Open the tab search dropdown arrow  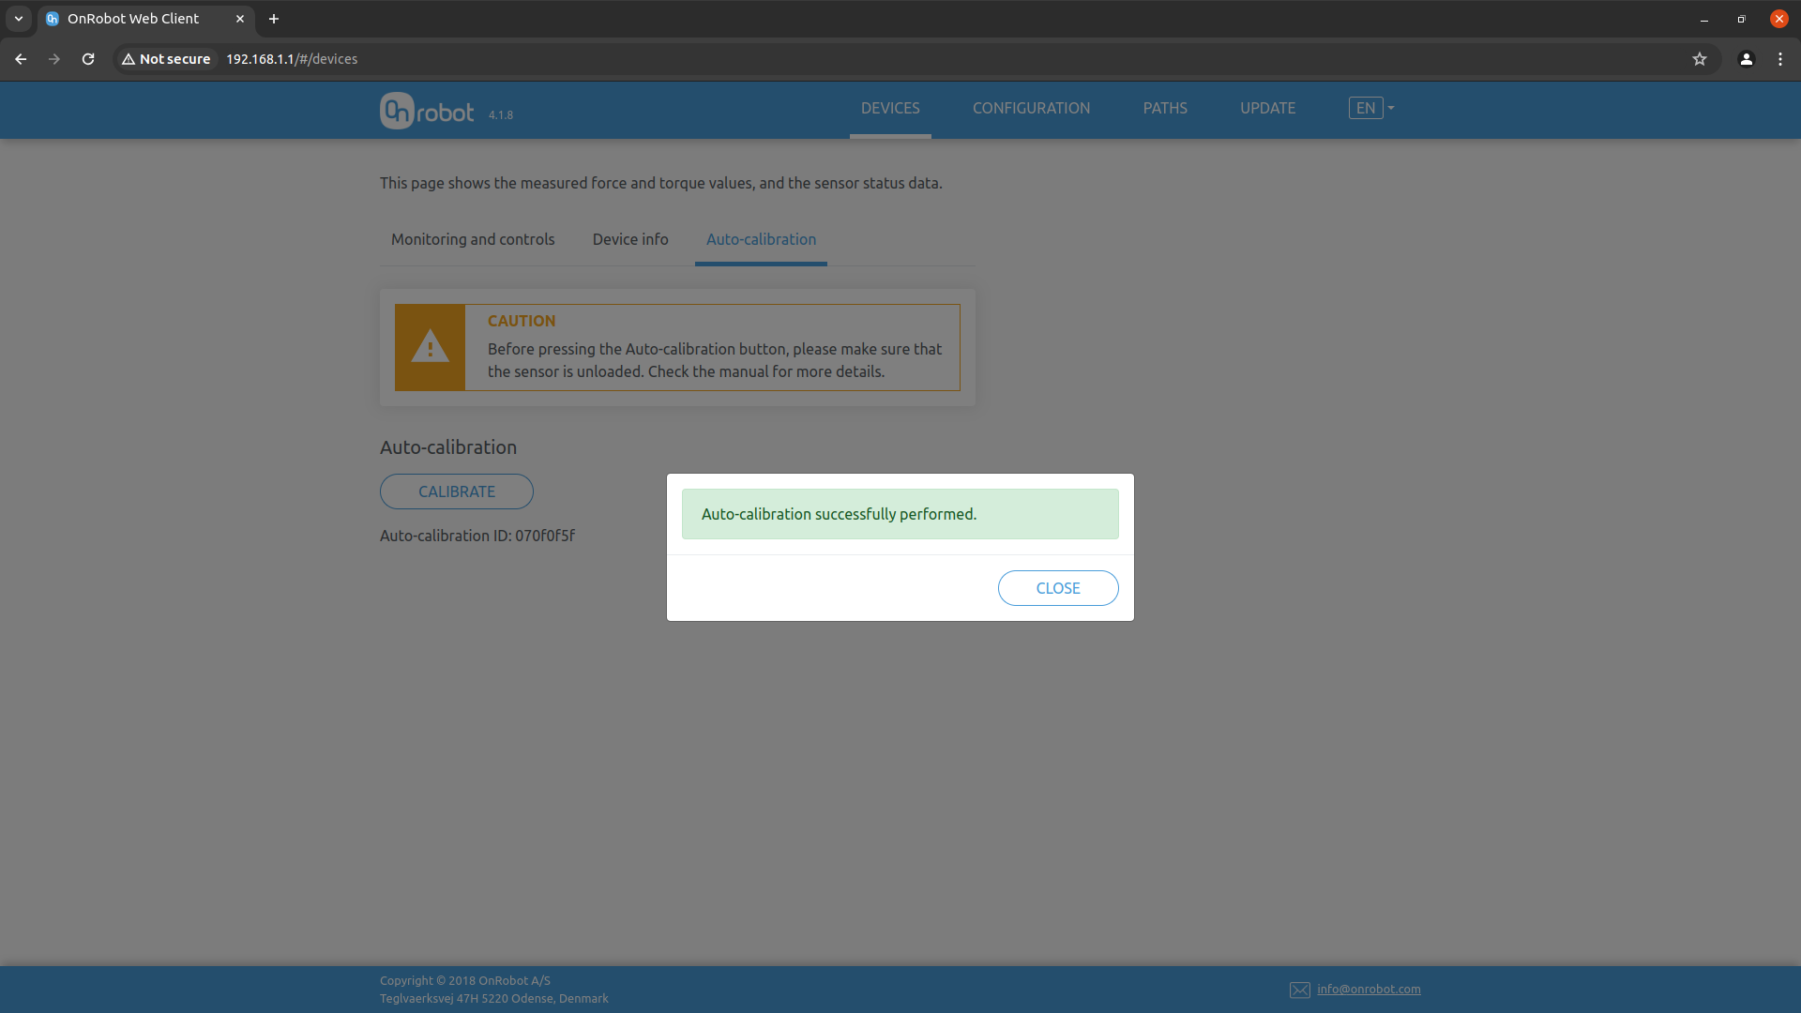19,19
